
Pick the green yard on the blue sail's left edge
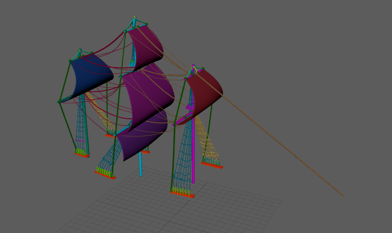coord(65,81)
